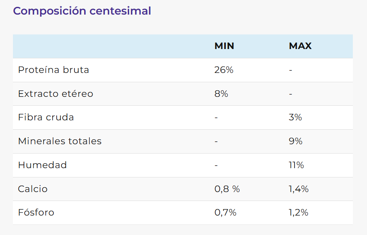Click the 'Calcio' row label
367x235 pixels.
pos(33,189)
